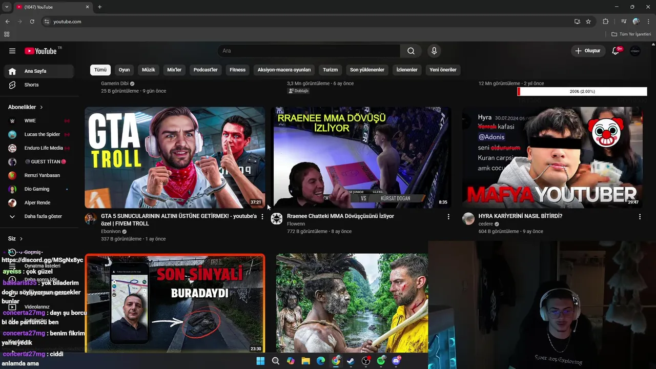Open the SON SİNYALİ BURADAYDI thumbnail
Viewport: 656px width, 369px height.
pos(175,303)
